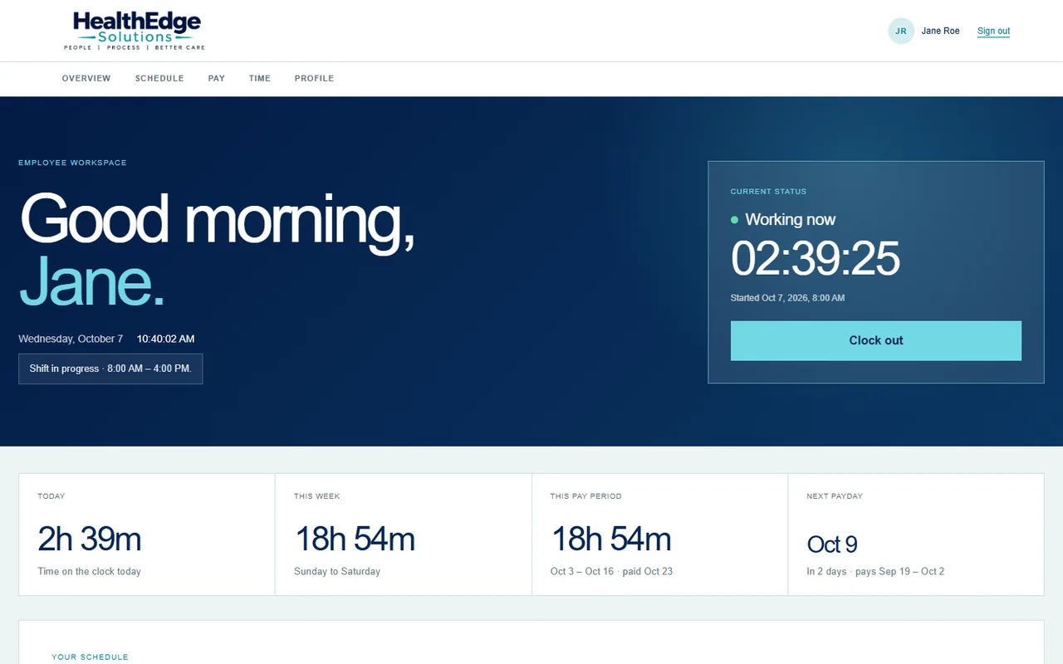The image size is (1063, 664).
Task: Click the "Wednesday, October 7" date
Action: [71, 339]
